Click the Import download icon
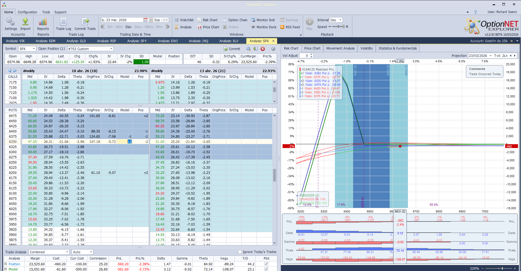The height and width of the screenshot is (271, 521). click(x=25, y=22)
